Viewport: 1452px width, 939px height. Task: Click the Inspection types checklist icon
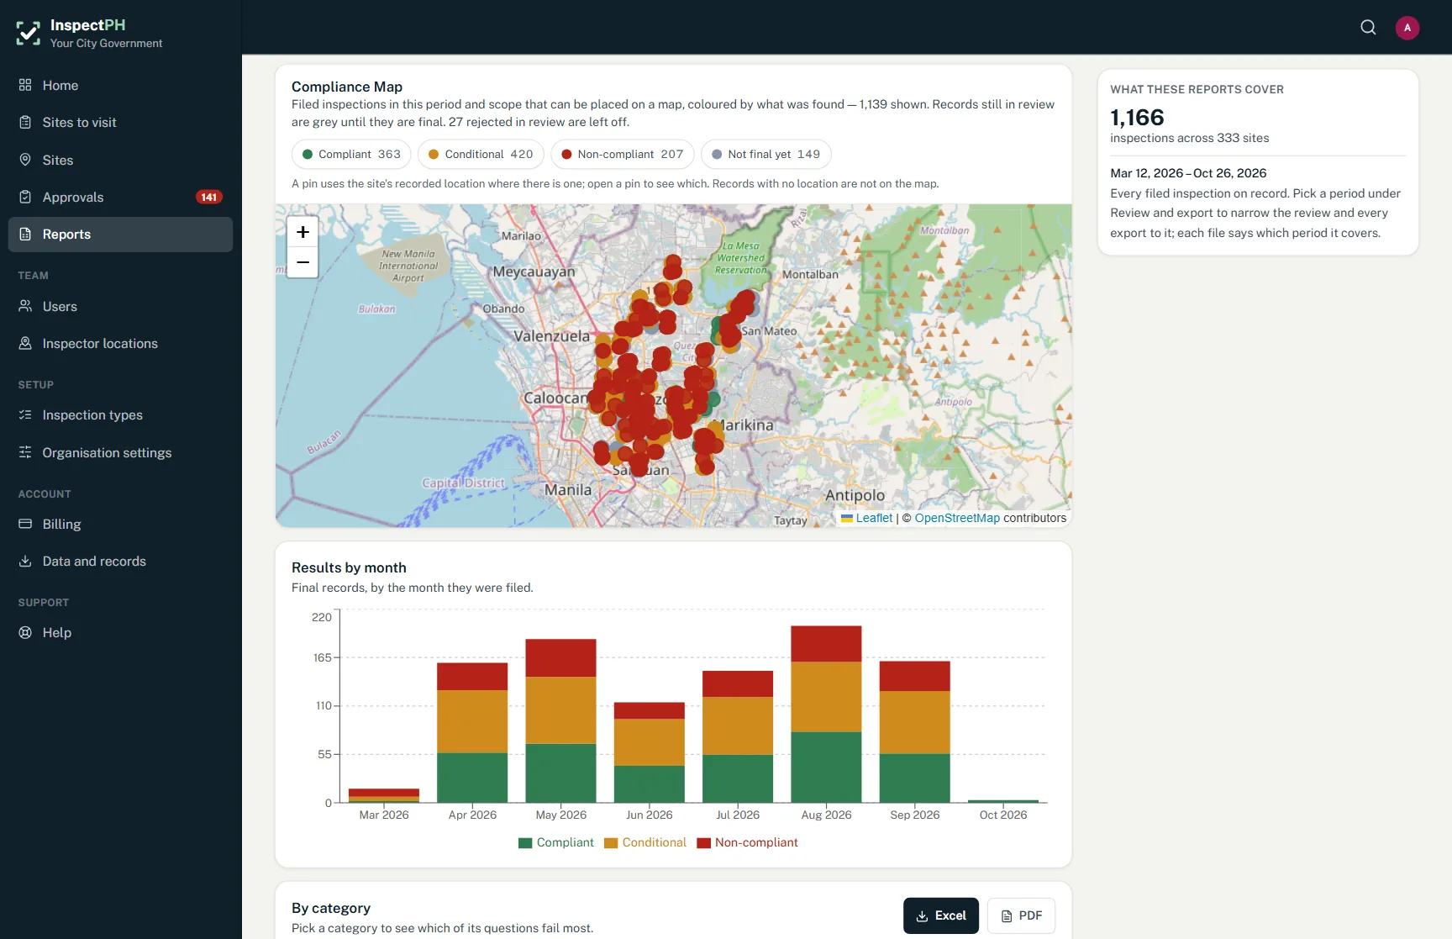pyautogui.click(x=25, y=415)
